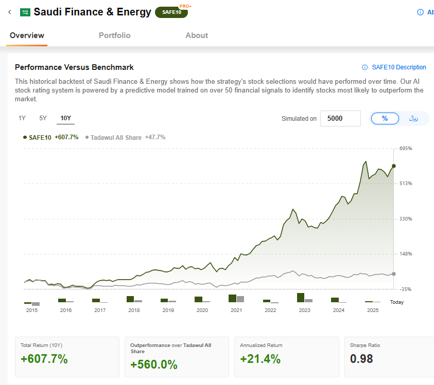Click the 2020 yearly return bars
The image size is (434, 385).
202,299
